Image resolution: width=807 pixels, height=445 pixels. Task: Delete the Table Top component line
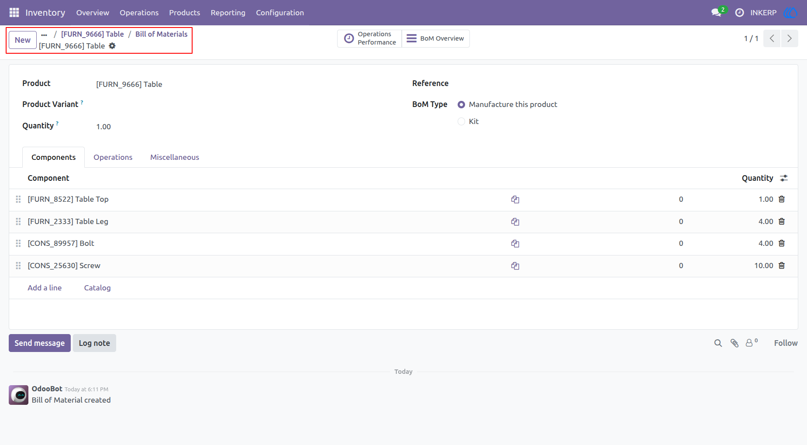[782, 199]
